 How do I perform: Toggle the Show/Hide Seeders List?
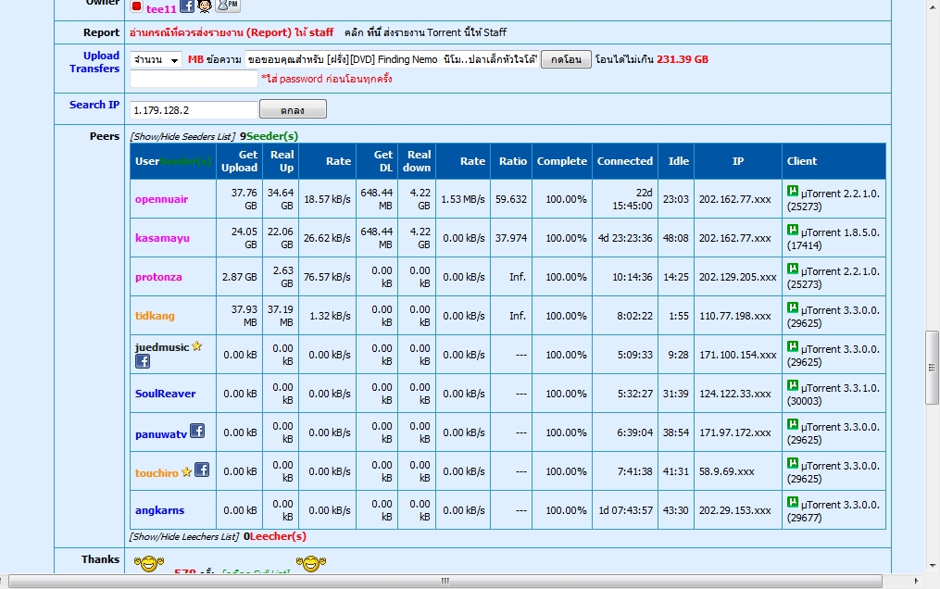pyautogui.click(x=182, y=137)
